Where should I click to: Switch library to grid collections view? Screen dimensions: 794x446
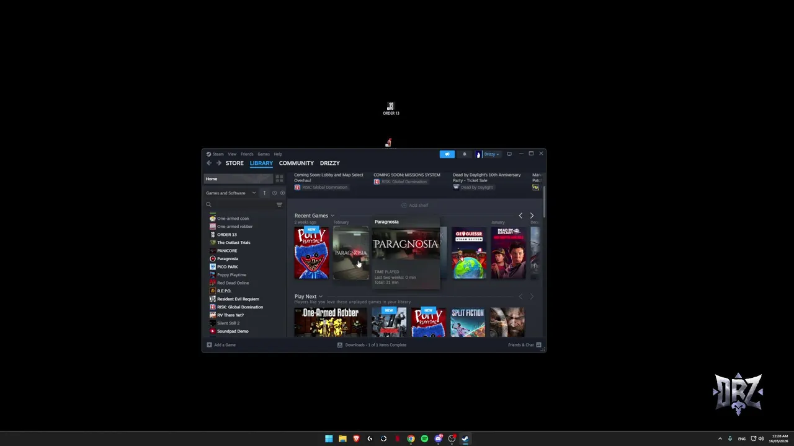(x=280, y=179)
